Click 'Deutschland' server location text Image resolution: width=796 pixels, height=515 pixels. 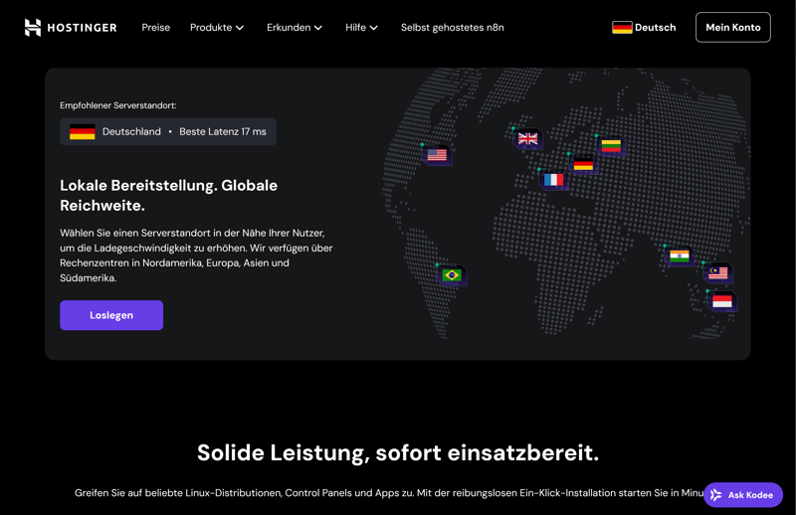[x=131, y=132]
